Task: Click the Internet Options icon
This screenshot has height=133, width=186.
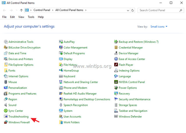Action: coord(6,76)
